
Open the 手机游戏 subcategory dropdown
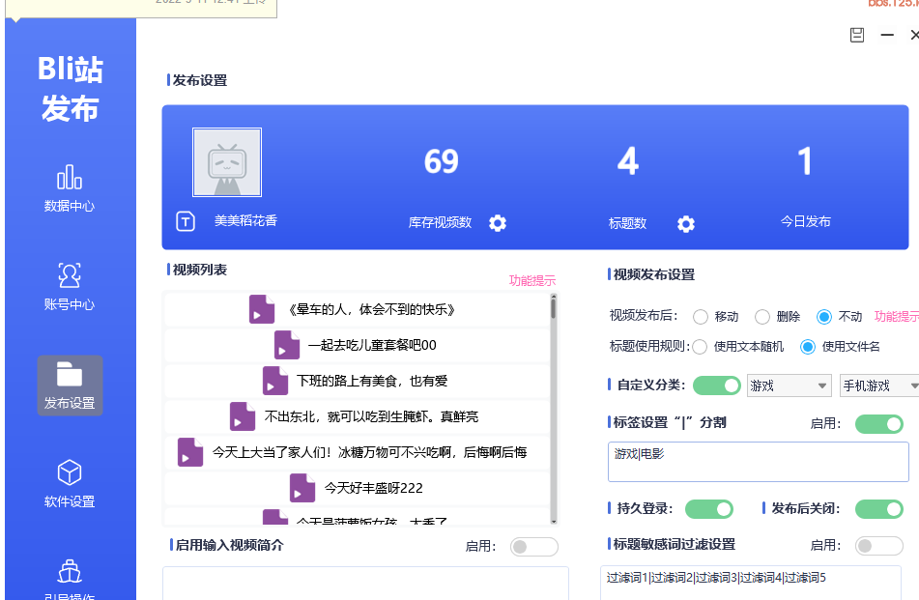879,386
